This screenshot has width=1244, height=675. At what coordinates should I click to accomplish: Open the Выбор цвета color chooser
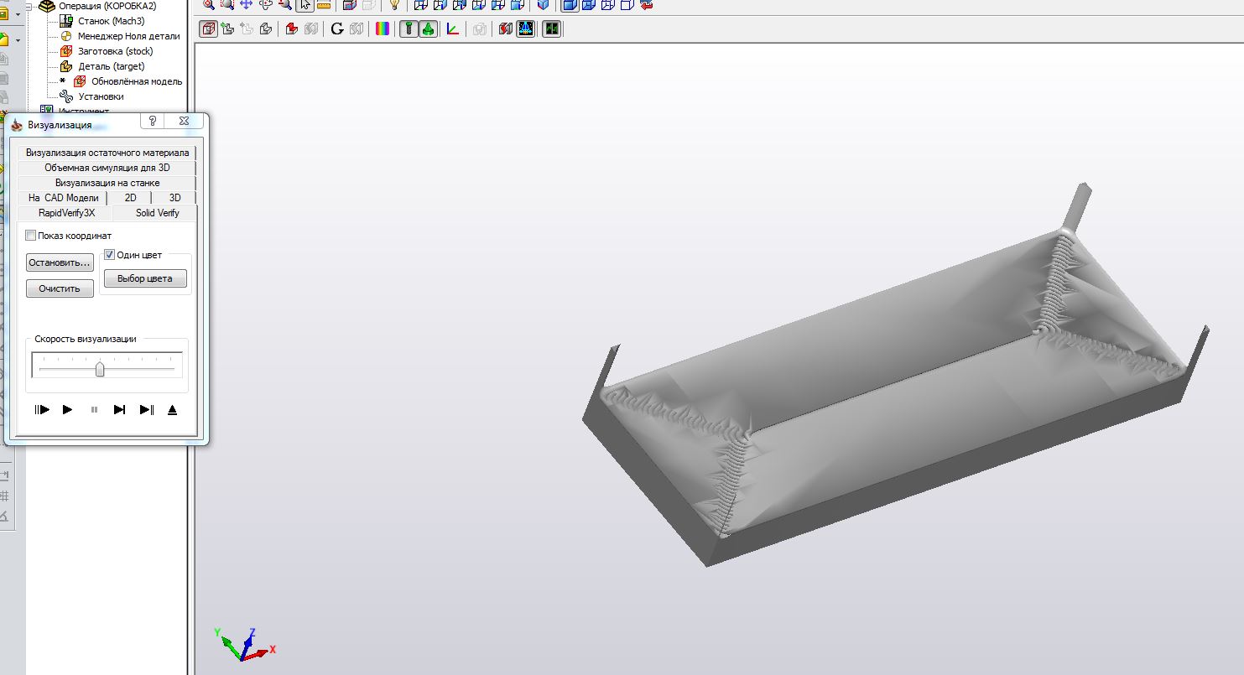click(145, 278)
